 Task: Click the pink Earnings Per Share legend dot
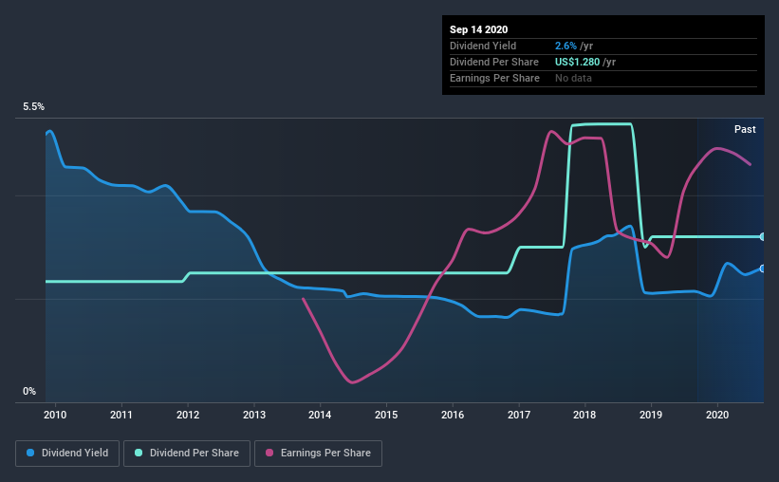[269, 453]
